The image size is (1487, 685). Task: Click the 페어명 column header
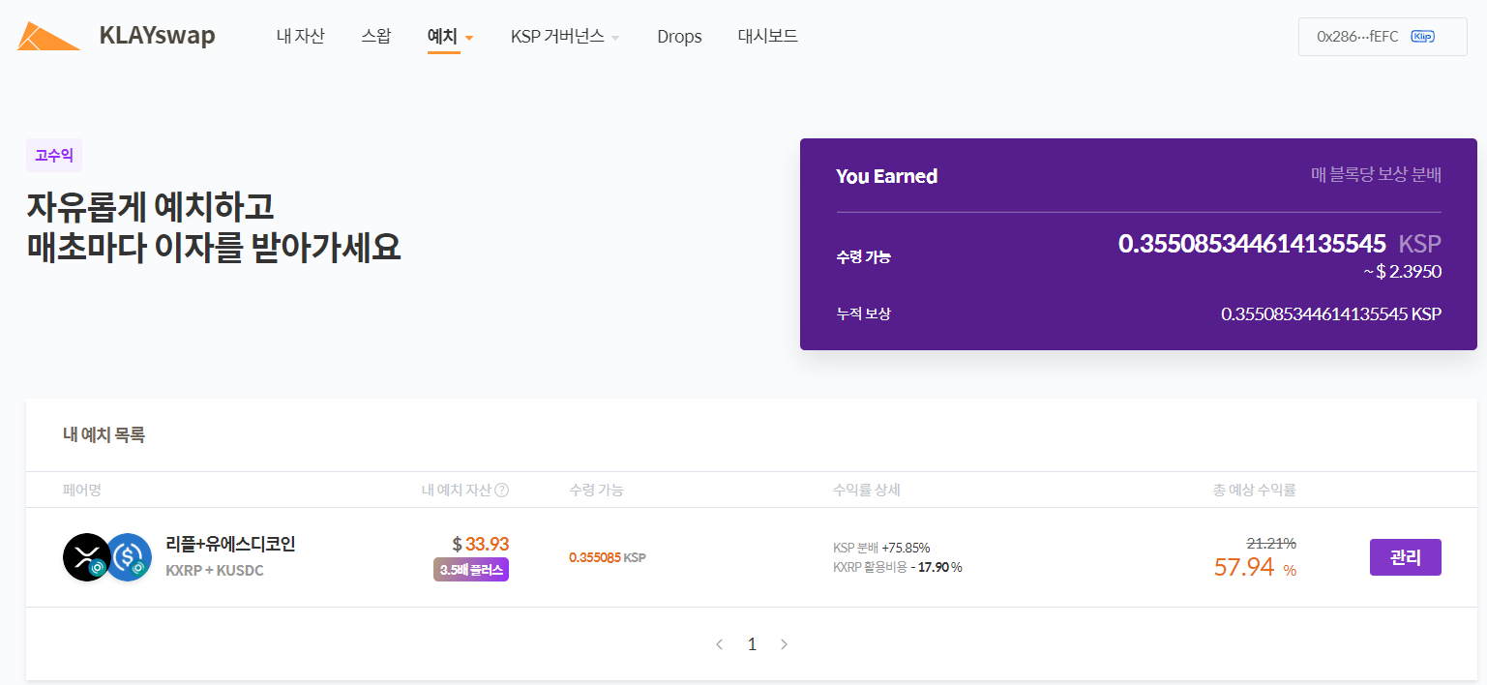click(82, 491)
